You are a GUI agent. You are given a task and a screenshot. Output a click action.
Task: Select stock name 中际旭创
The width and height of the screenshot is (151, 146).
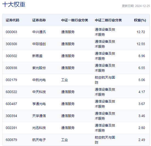[x=39, y=44]
